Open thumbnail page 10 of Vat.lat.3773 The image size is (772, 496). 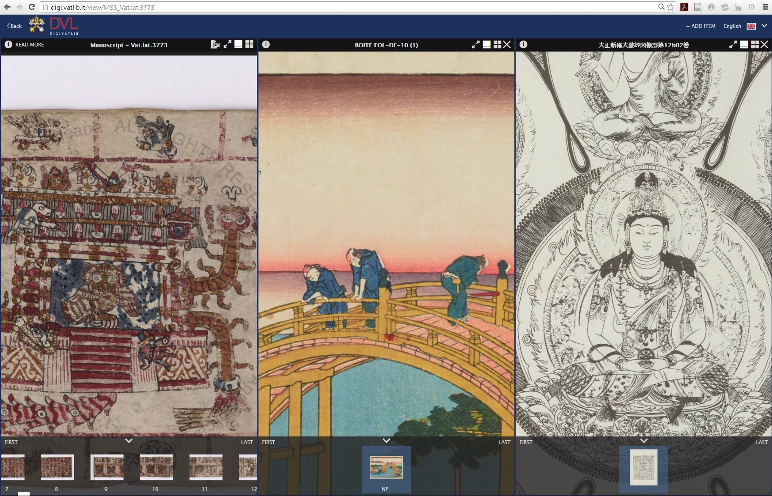coord(157,467)
